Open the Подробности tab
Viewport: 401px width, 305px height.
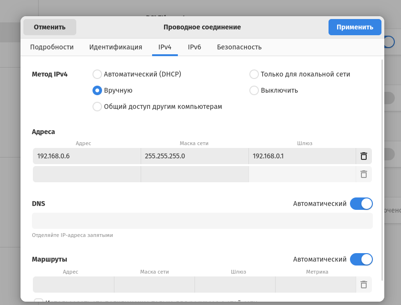[52, 47]
